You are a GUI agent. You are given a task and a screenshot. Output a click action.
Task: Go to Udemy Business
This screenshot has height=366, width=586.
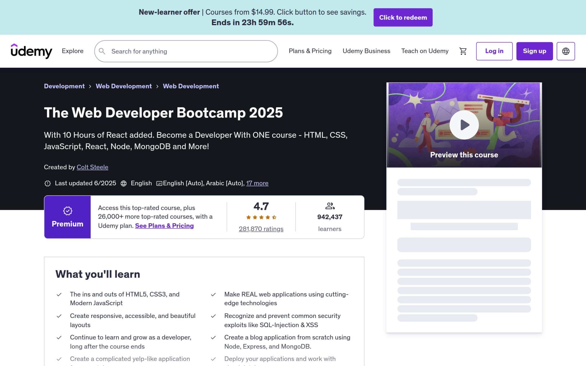click(366, 51)
